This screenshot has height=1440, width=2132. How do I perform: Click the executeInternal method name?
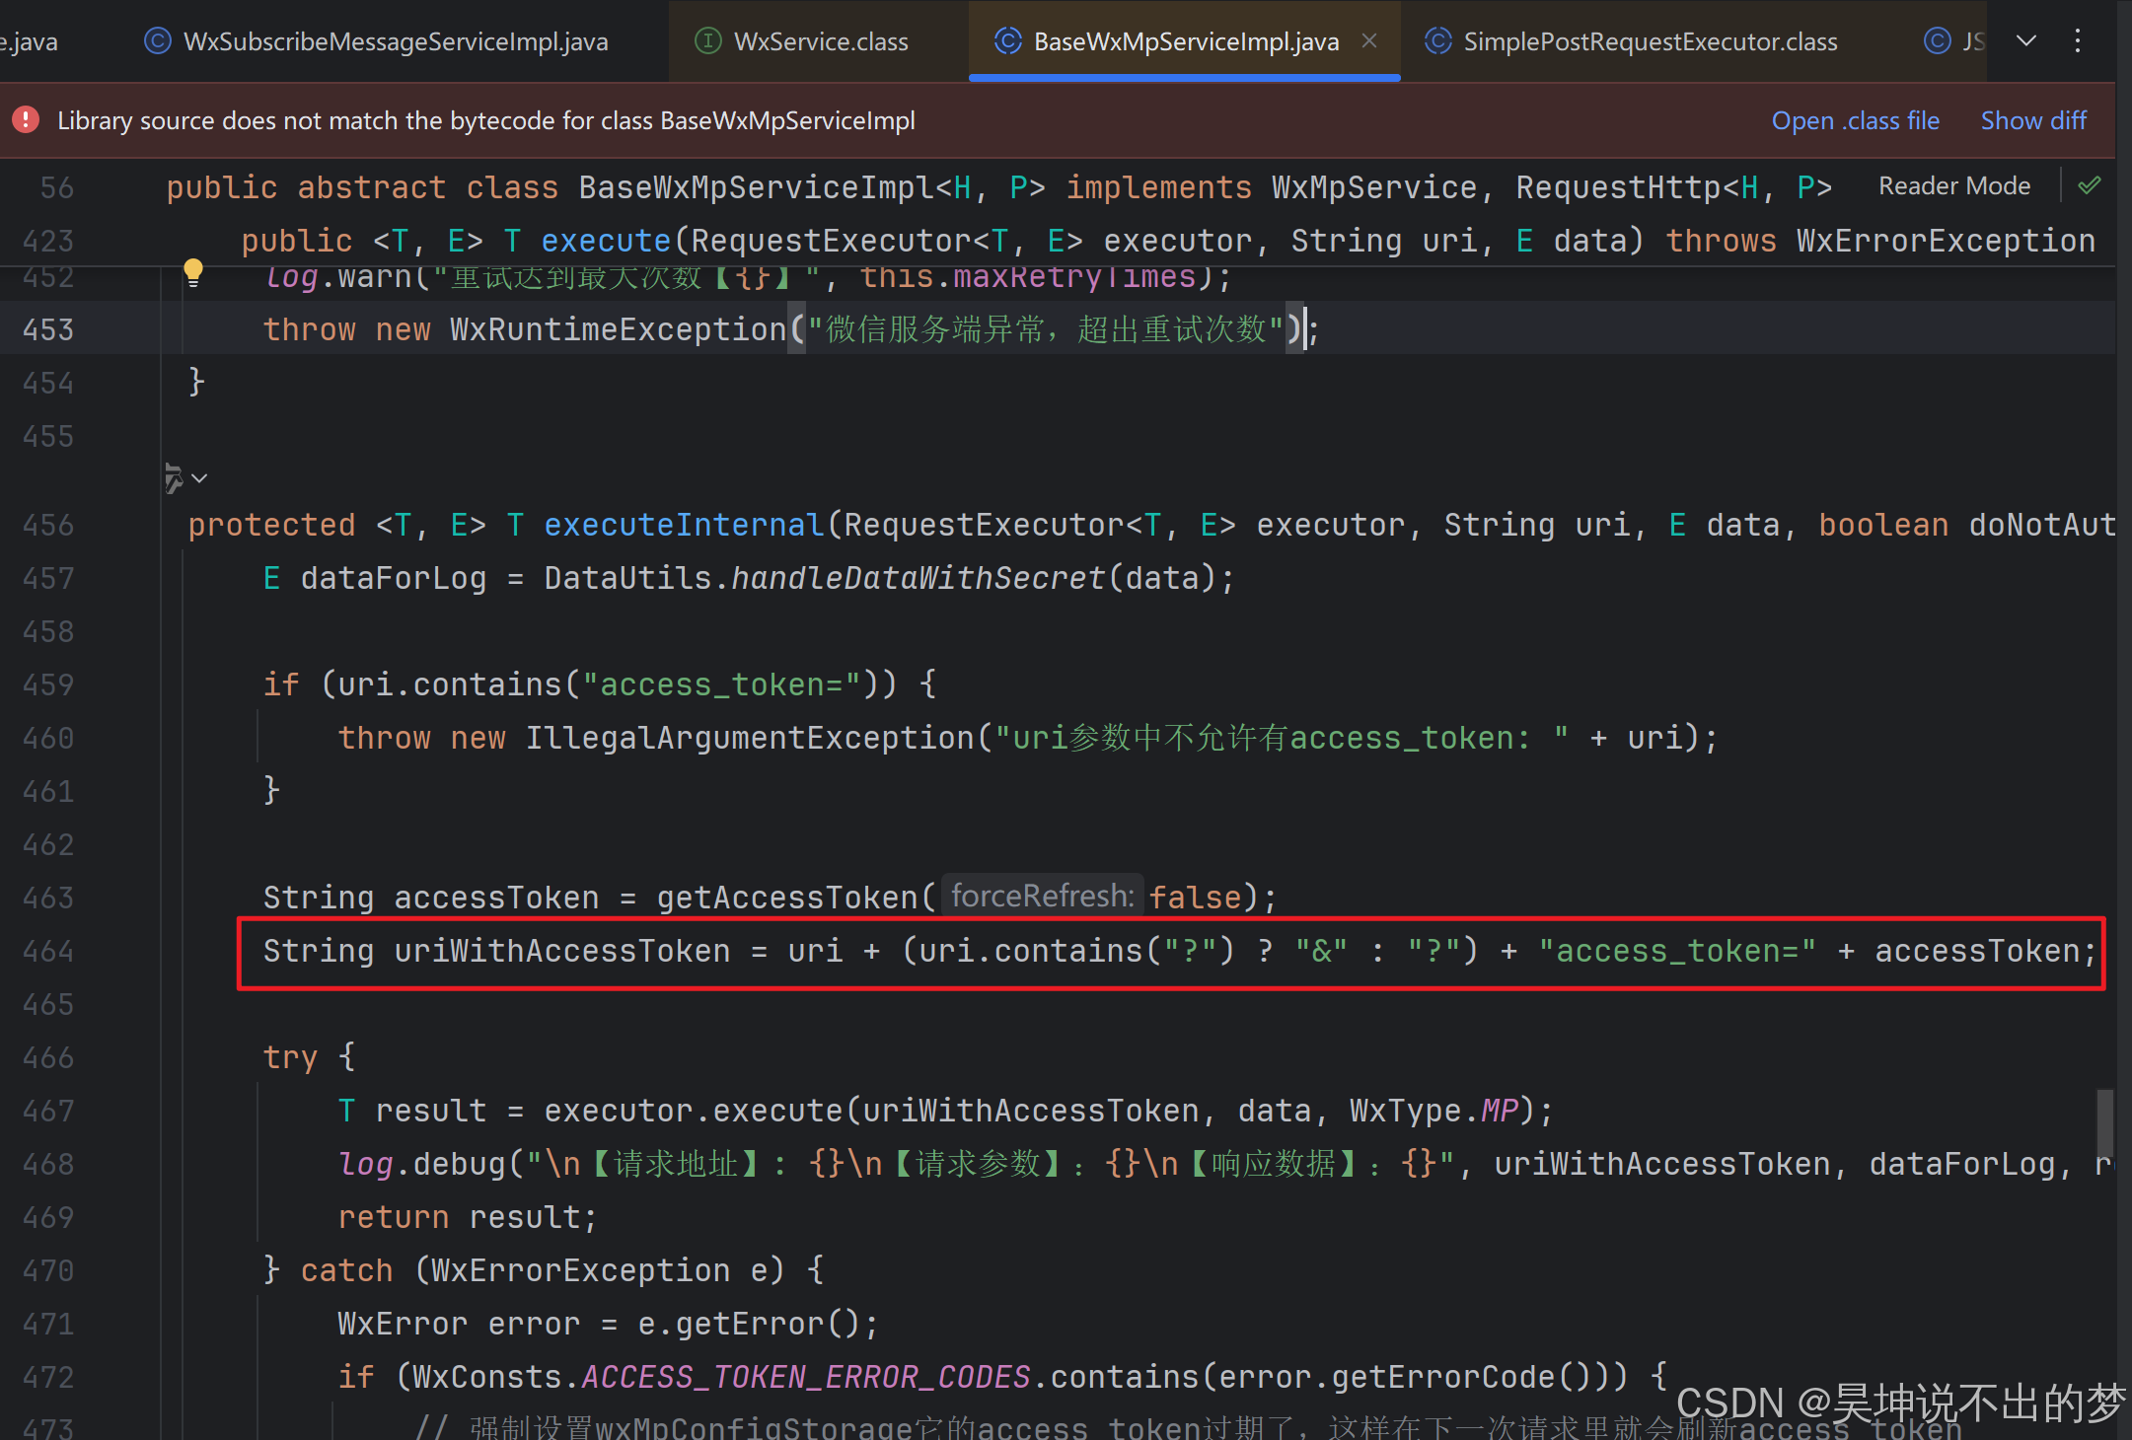point(684,525)
